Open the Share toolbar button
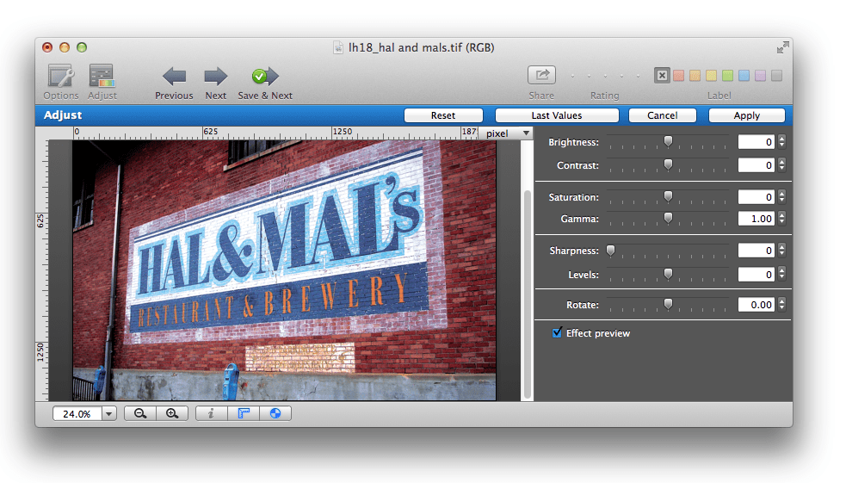Screen dimensions: 846x483 tap(541, 76)
